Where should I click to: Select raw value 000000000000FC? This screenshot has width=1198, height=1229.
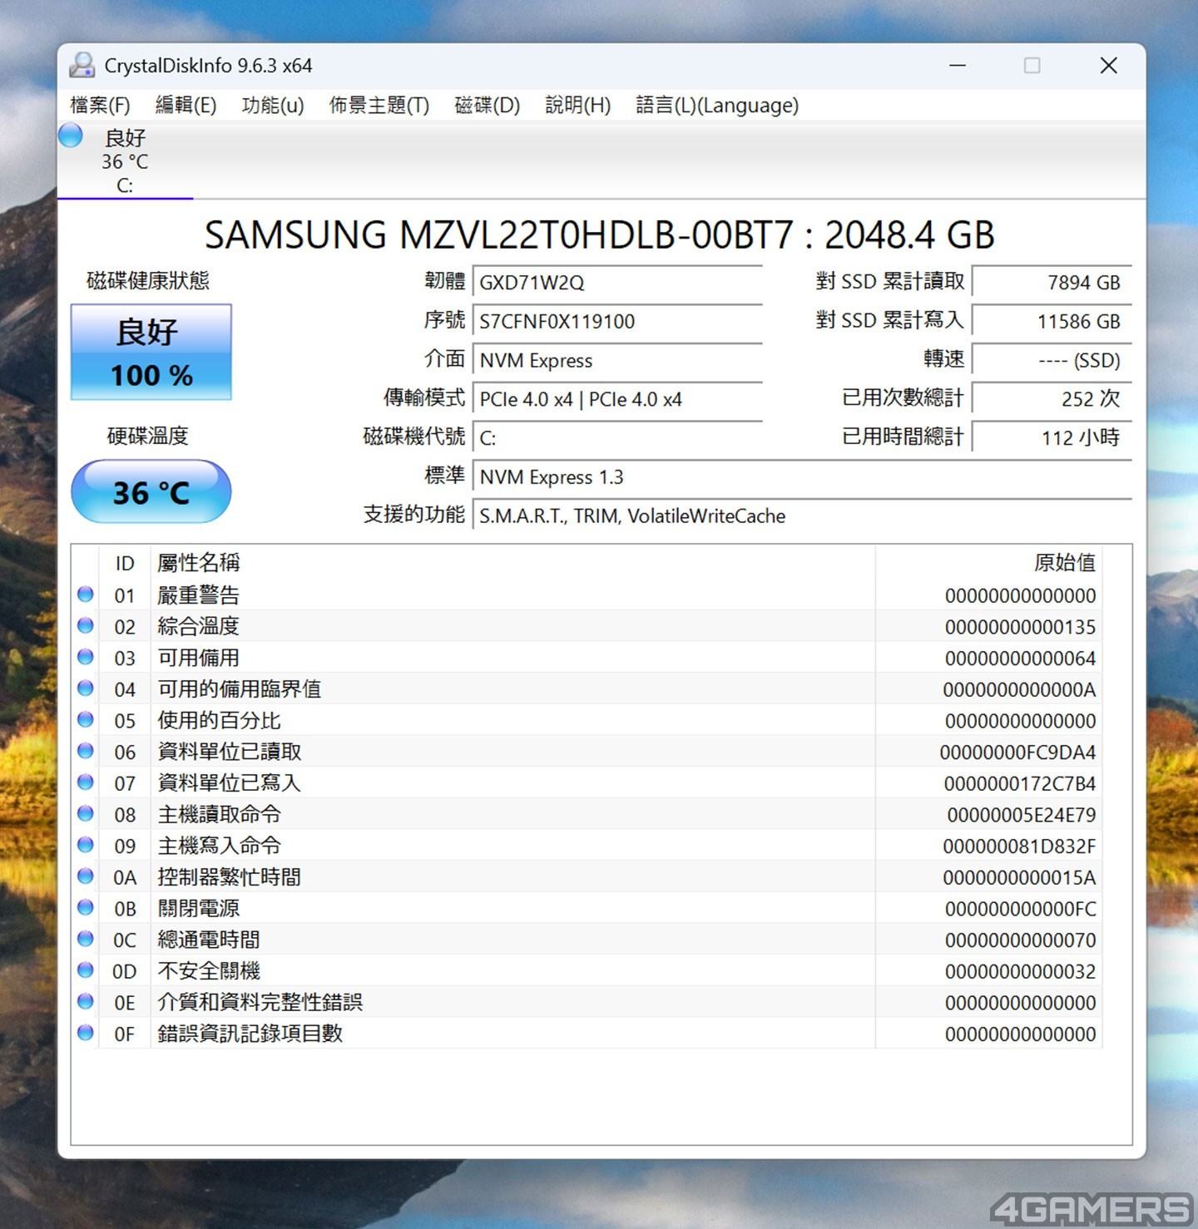(x=1020, y=909)
